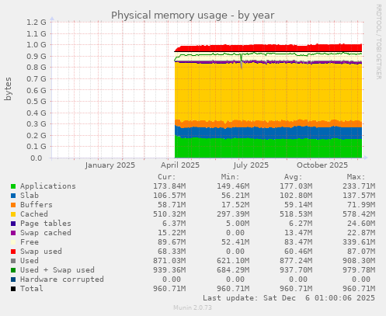Click the Last update timestamp text
The image size is (386, 316).
pos(289,298)
